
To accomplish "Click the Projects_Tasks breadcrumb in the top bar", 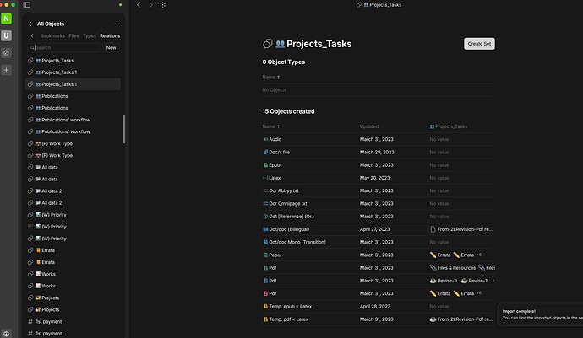I will [x=379, y=5].
